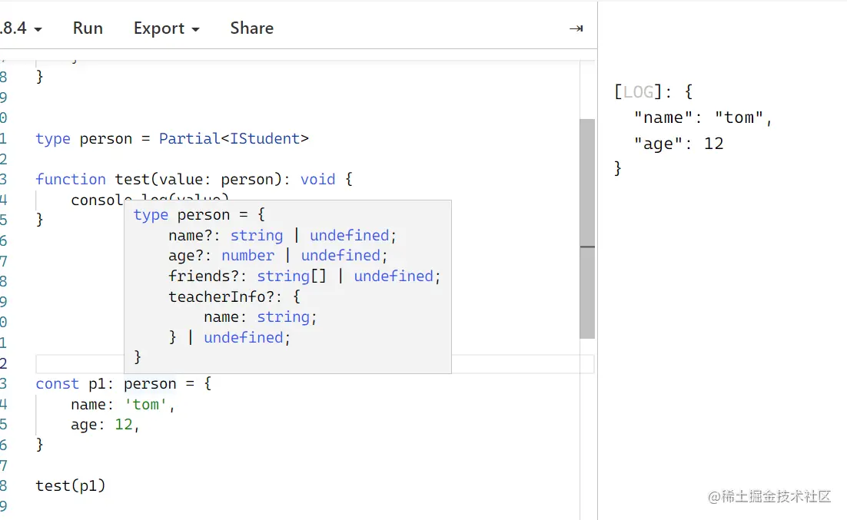Click '"name": "tom",' in log output
Screen dimensions: 847x520
703,118
